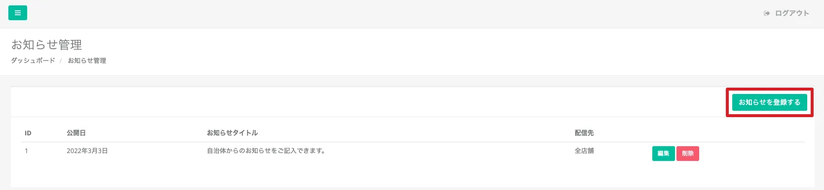The width and height of the screenshot is (824, 190).
Task: Click the お知らせ管理 page heading
Action: coord(47,45)
